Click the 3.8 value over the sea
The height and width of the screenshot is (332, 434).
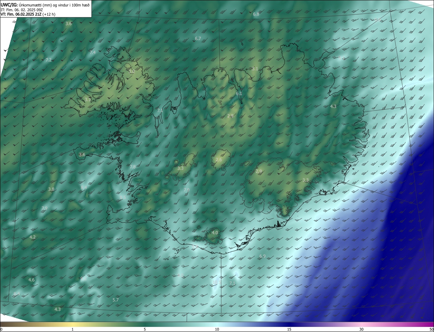pyautogui.click(x=51, y=189)
